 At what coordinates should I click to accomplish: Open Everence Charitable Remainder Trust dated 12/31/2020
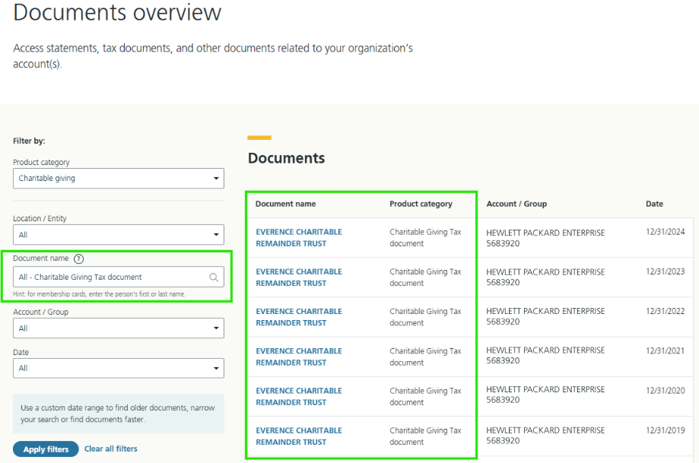click(299, 396)
